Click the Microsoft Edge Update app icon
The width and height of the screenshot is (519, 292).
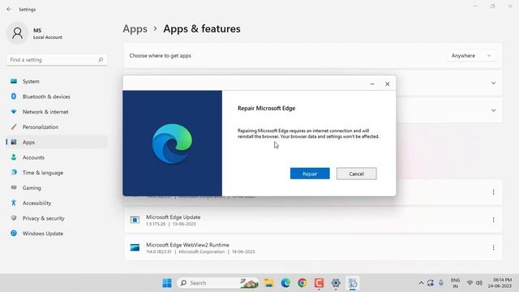coord(135,220)
